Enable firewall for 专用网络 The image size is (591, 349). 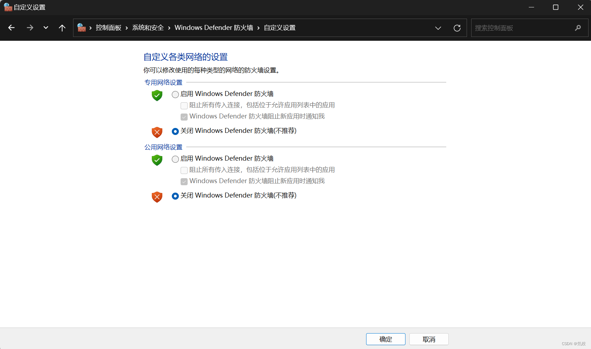(x=175, y=94)
